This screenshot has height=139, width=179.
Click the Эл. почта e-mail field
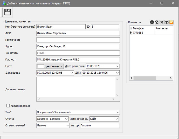point(78,53)
